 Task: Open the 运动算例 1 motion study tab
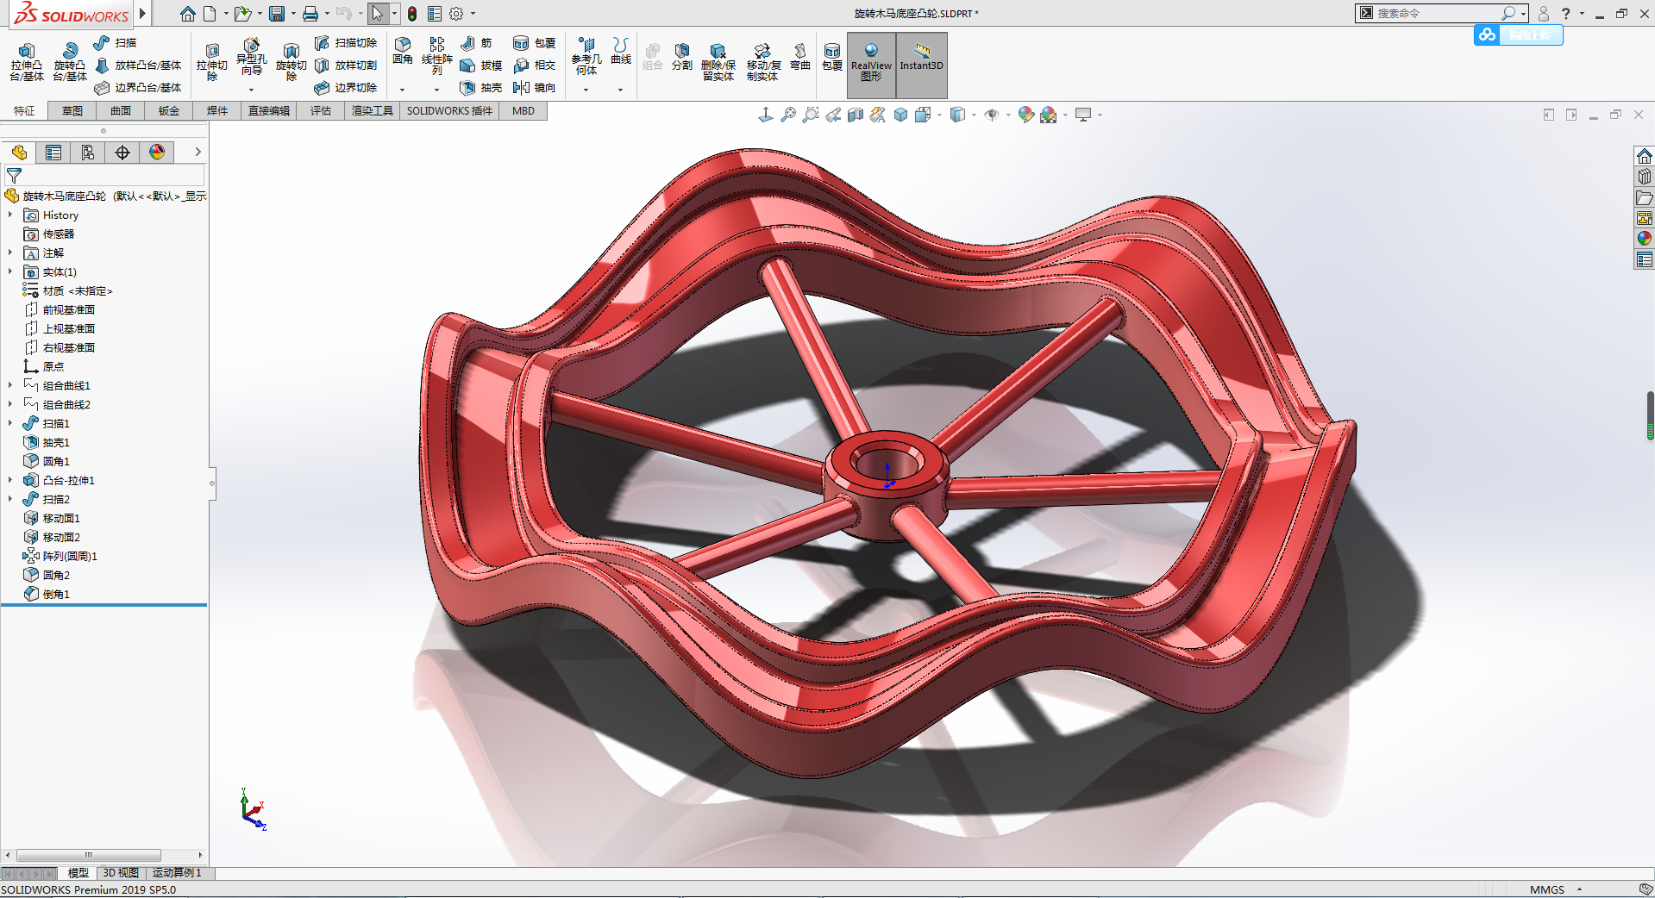(177, 873)
